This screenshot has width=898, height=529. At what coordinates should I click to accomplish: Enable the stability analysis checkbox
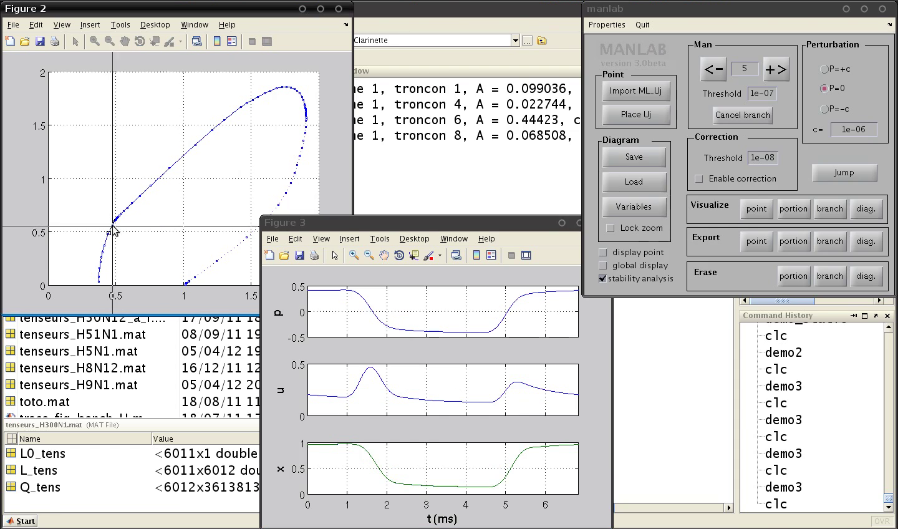point(603,279)
